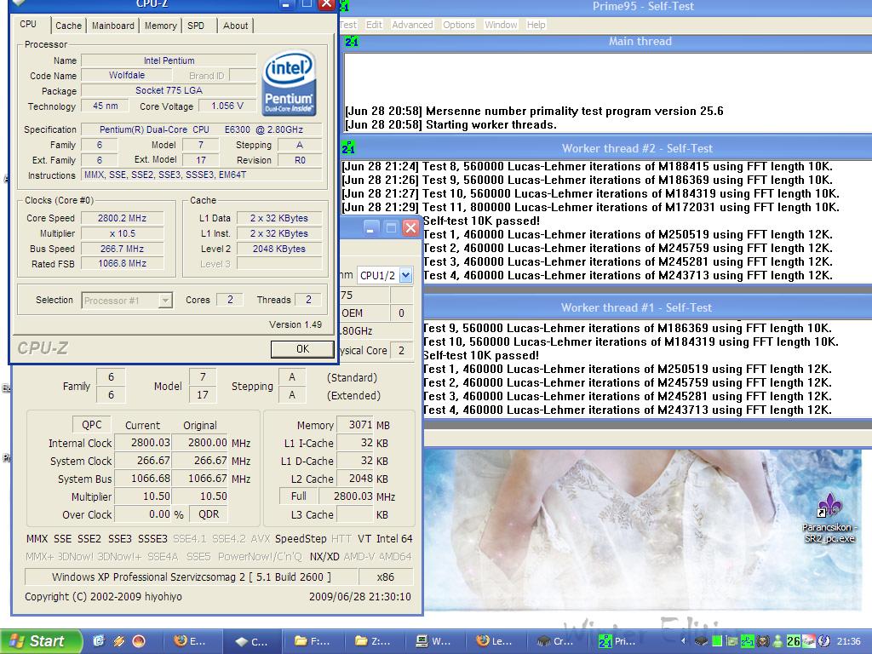Viewport: 872px width, 654px height.
Task: Click the Multiplier value x 10.5 in CPU-Z
Action: click(123, 233)
